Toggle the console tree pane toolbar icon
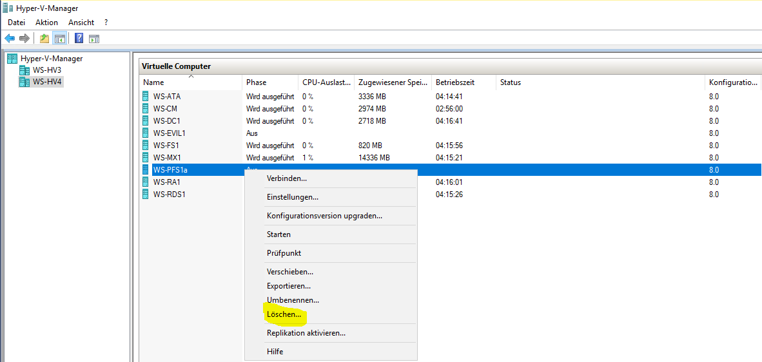Image resolution: width=762 pixels, height=362 pixels. pos(60,38)
